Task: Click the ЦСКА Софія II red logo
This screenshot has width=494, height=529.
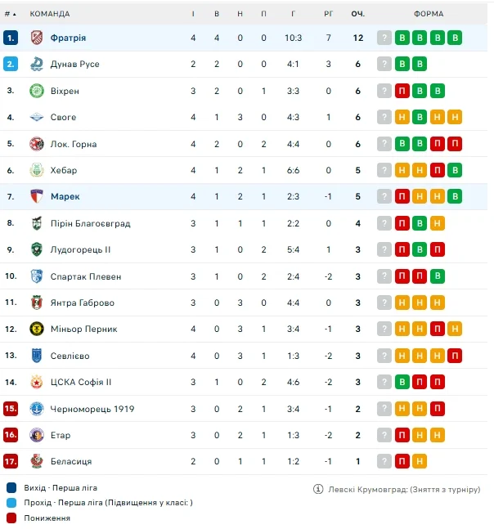Action: pyautogui.click(x=36, y=383)
